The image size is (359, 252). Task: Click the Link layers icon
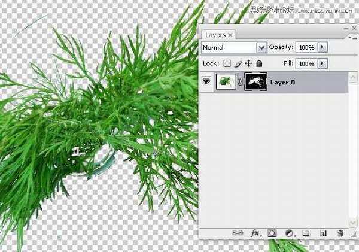[237, 232]
